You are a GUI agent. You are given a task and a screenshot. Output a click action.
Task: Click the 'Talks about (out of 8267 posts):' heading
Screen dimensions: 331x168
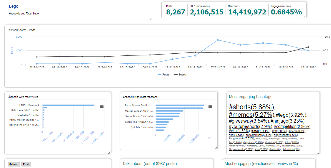pos(150,164)
